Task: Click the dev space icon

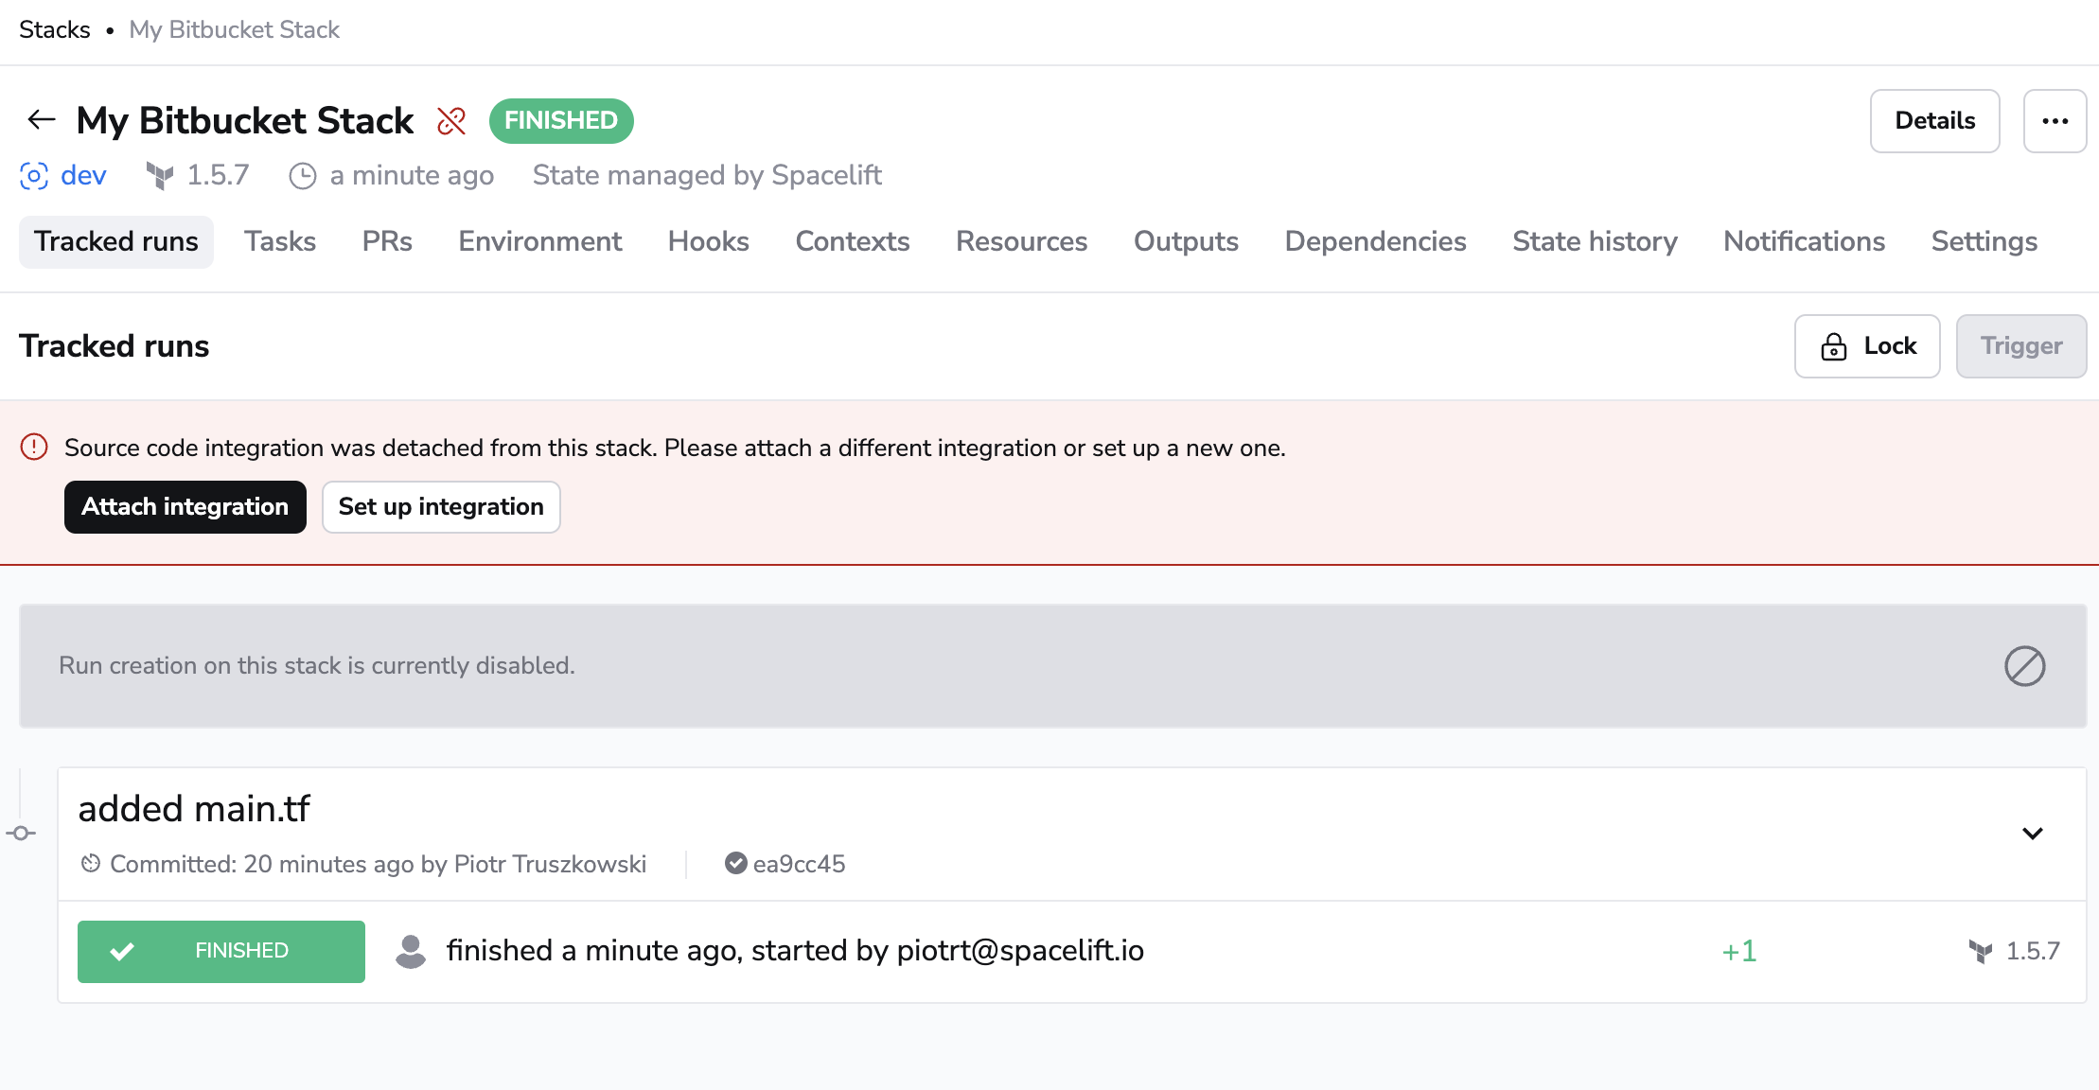Action: 34,176
